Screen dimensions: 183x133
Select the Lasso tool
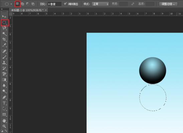pos(4,28)
